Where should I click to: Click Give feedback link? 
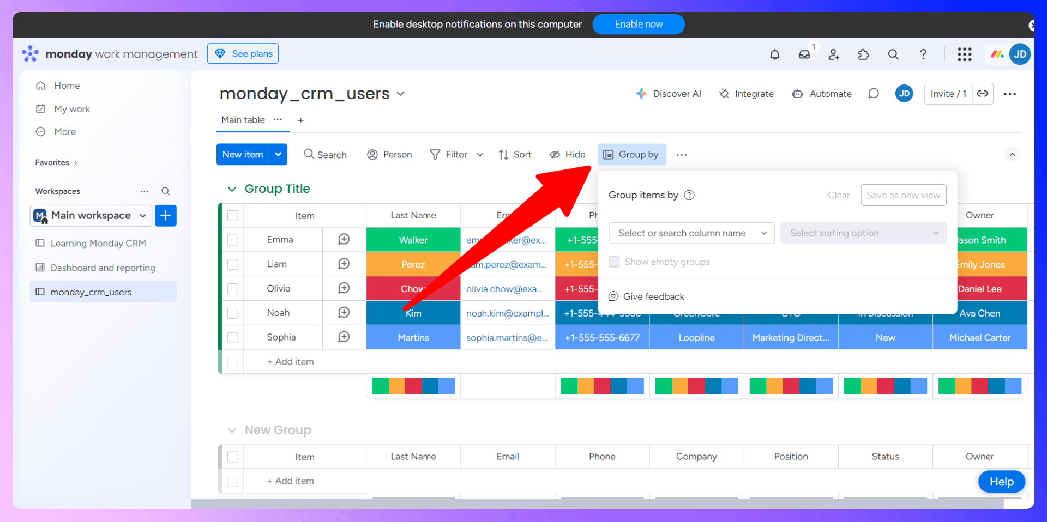[647, 296]
